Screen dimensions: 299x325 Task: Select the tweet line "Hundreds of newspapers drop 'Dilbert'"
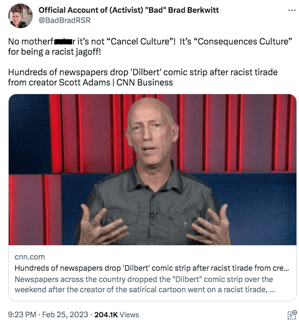[84, 72]
